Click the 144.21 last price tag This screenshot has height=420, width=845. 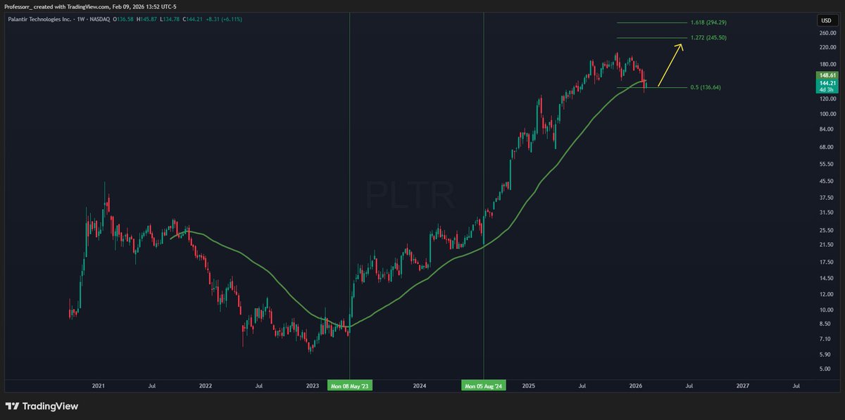827,82
